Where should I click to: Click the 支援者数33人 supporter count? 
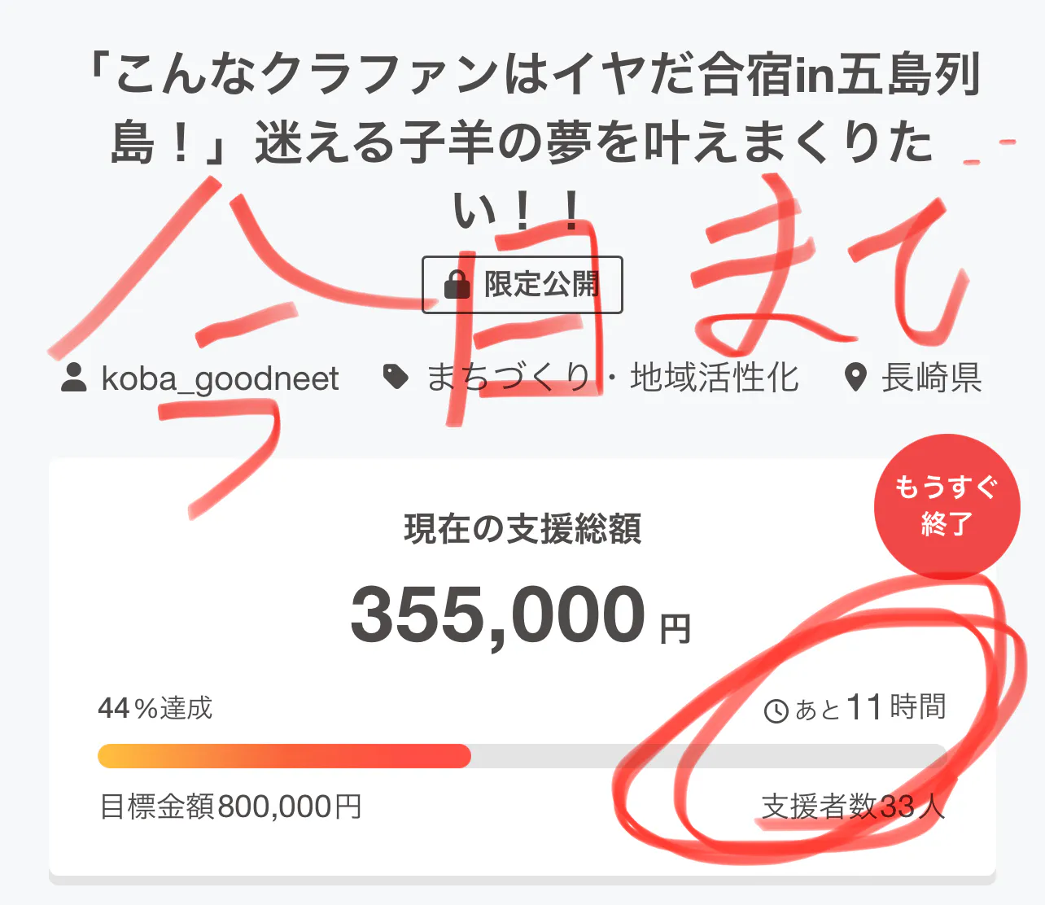[852, 807]
